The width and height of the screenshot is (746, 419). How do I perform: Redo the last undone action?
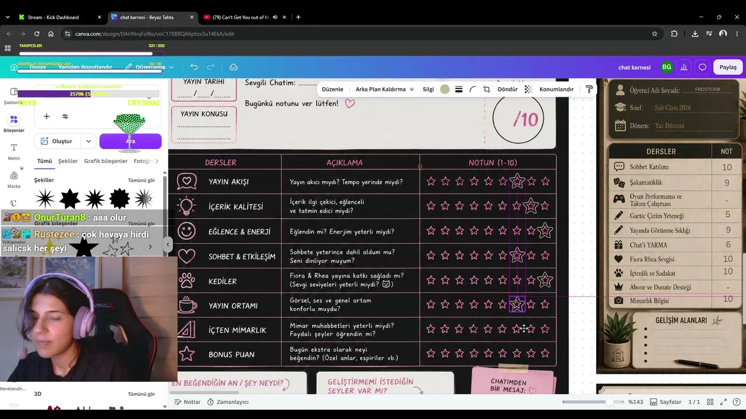[x=211, y=67]
